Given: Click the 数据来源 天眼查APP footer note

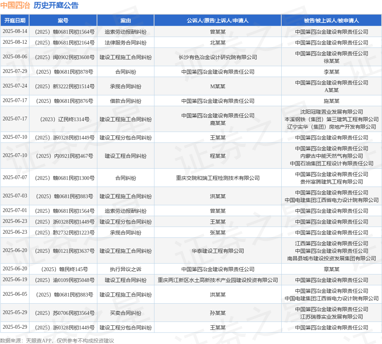Looking at the screenshot, I should [x=57, y=341].
